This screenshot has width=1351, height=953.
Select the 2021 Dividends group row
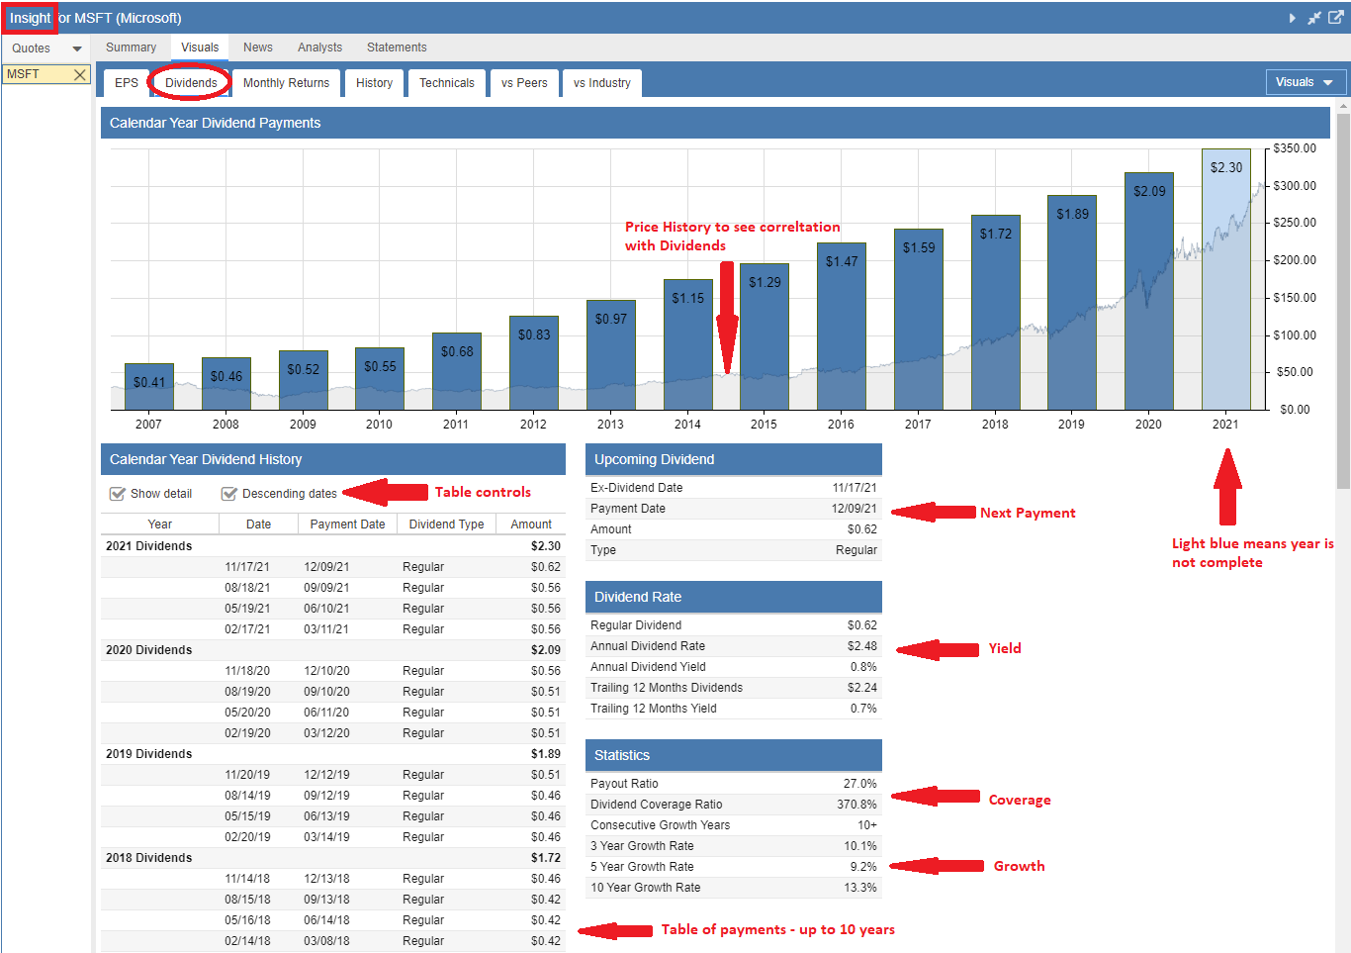pos(333,546)
